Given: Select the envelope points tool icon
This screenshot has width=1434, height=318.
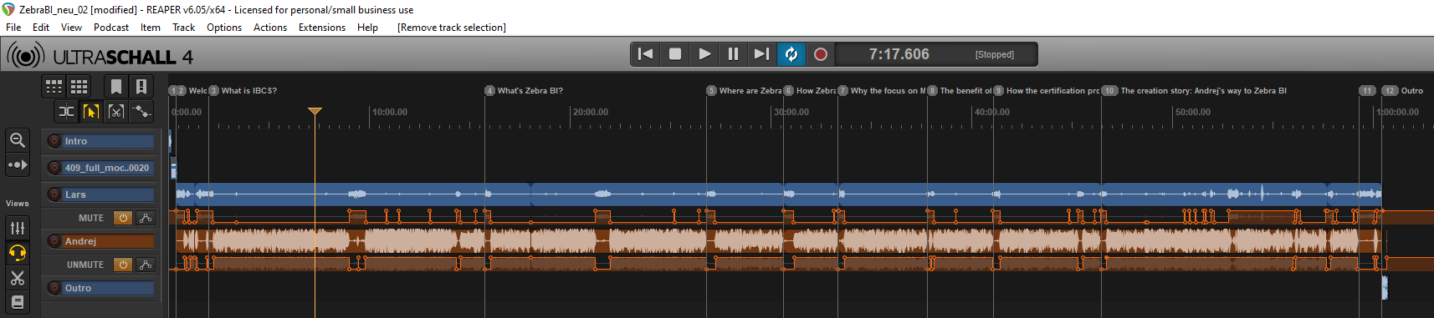Looking at the screenshot, I should (141, 111).
